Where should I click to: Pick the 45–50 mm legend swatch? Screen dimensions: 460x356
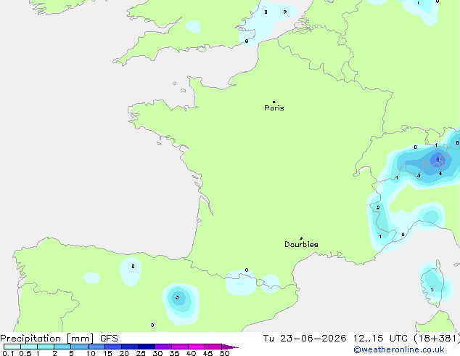pyautogui.click(x=213, y=347)
